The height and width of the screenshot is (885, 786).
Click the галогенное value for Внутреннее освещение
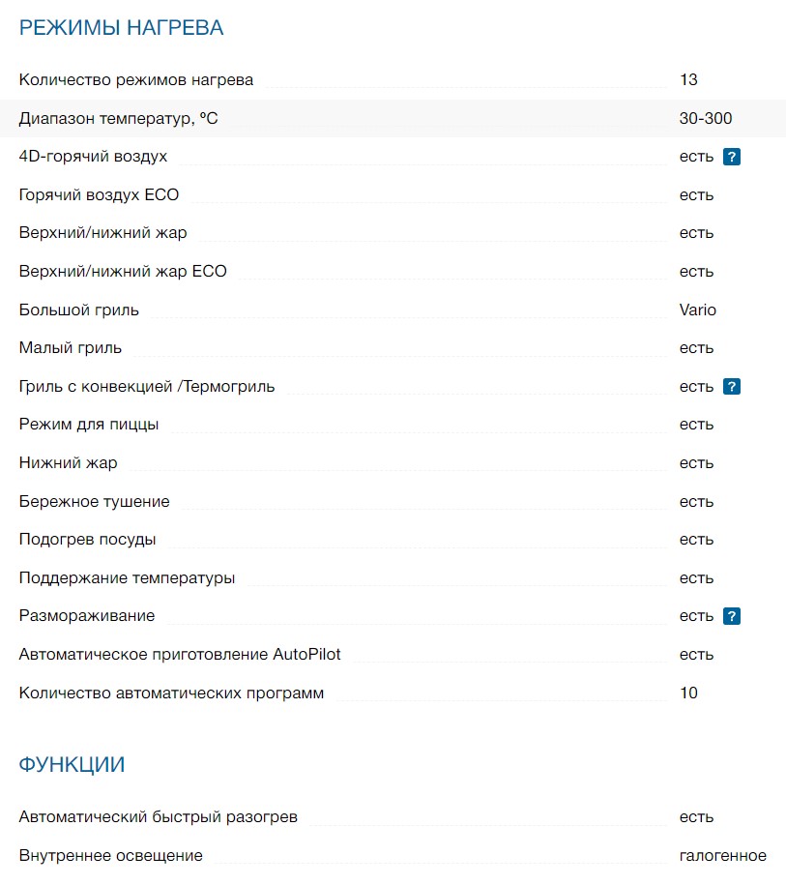pyautogui.click(x=723, y=856)
